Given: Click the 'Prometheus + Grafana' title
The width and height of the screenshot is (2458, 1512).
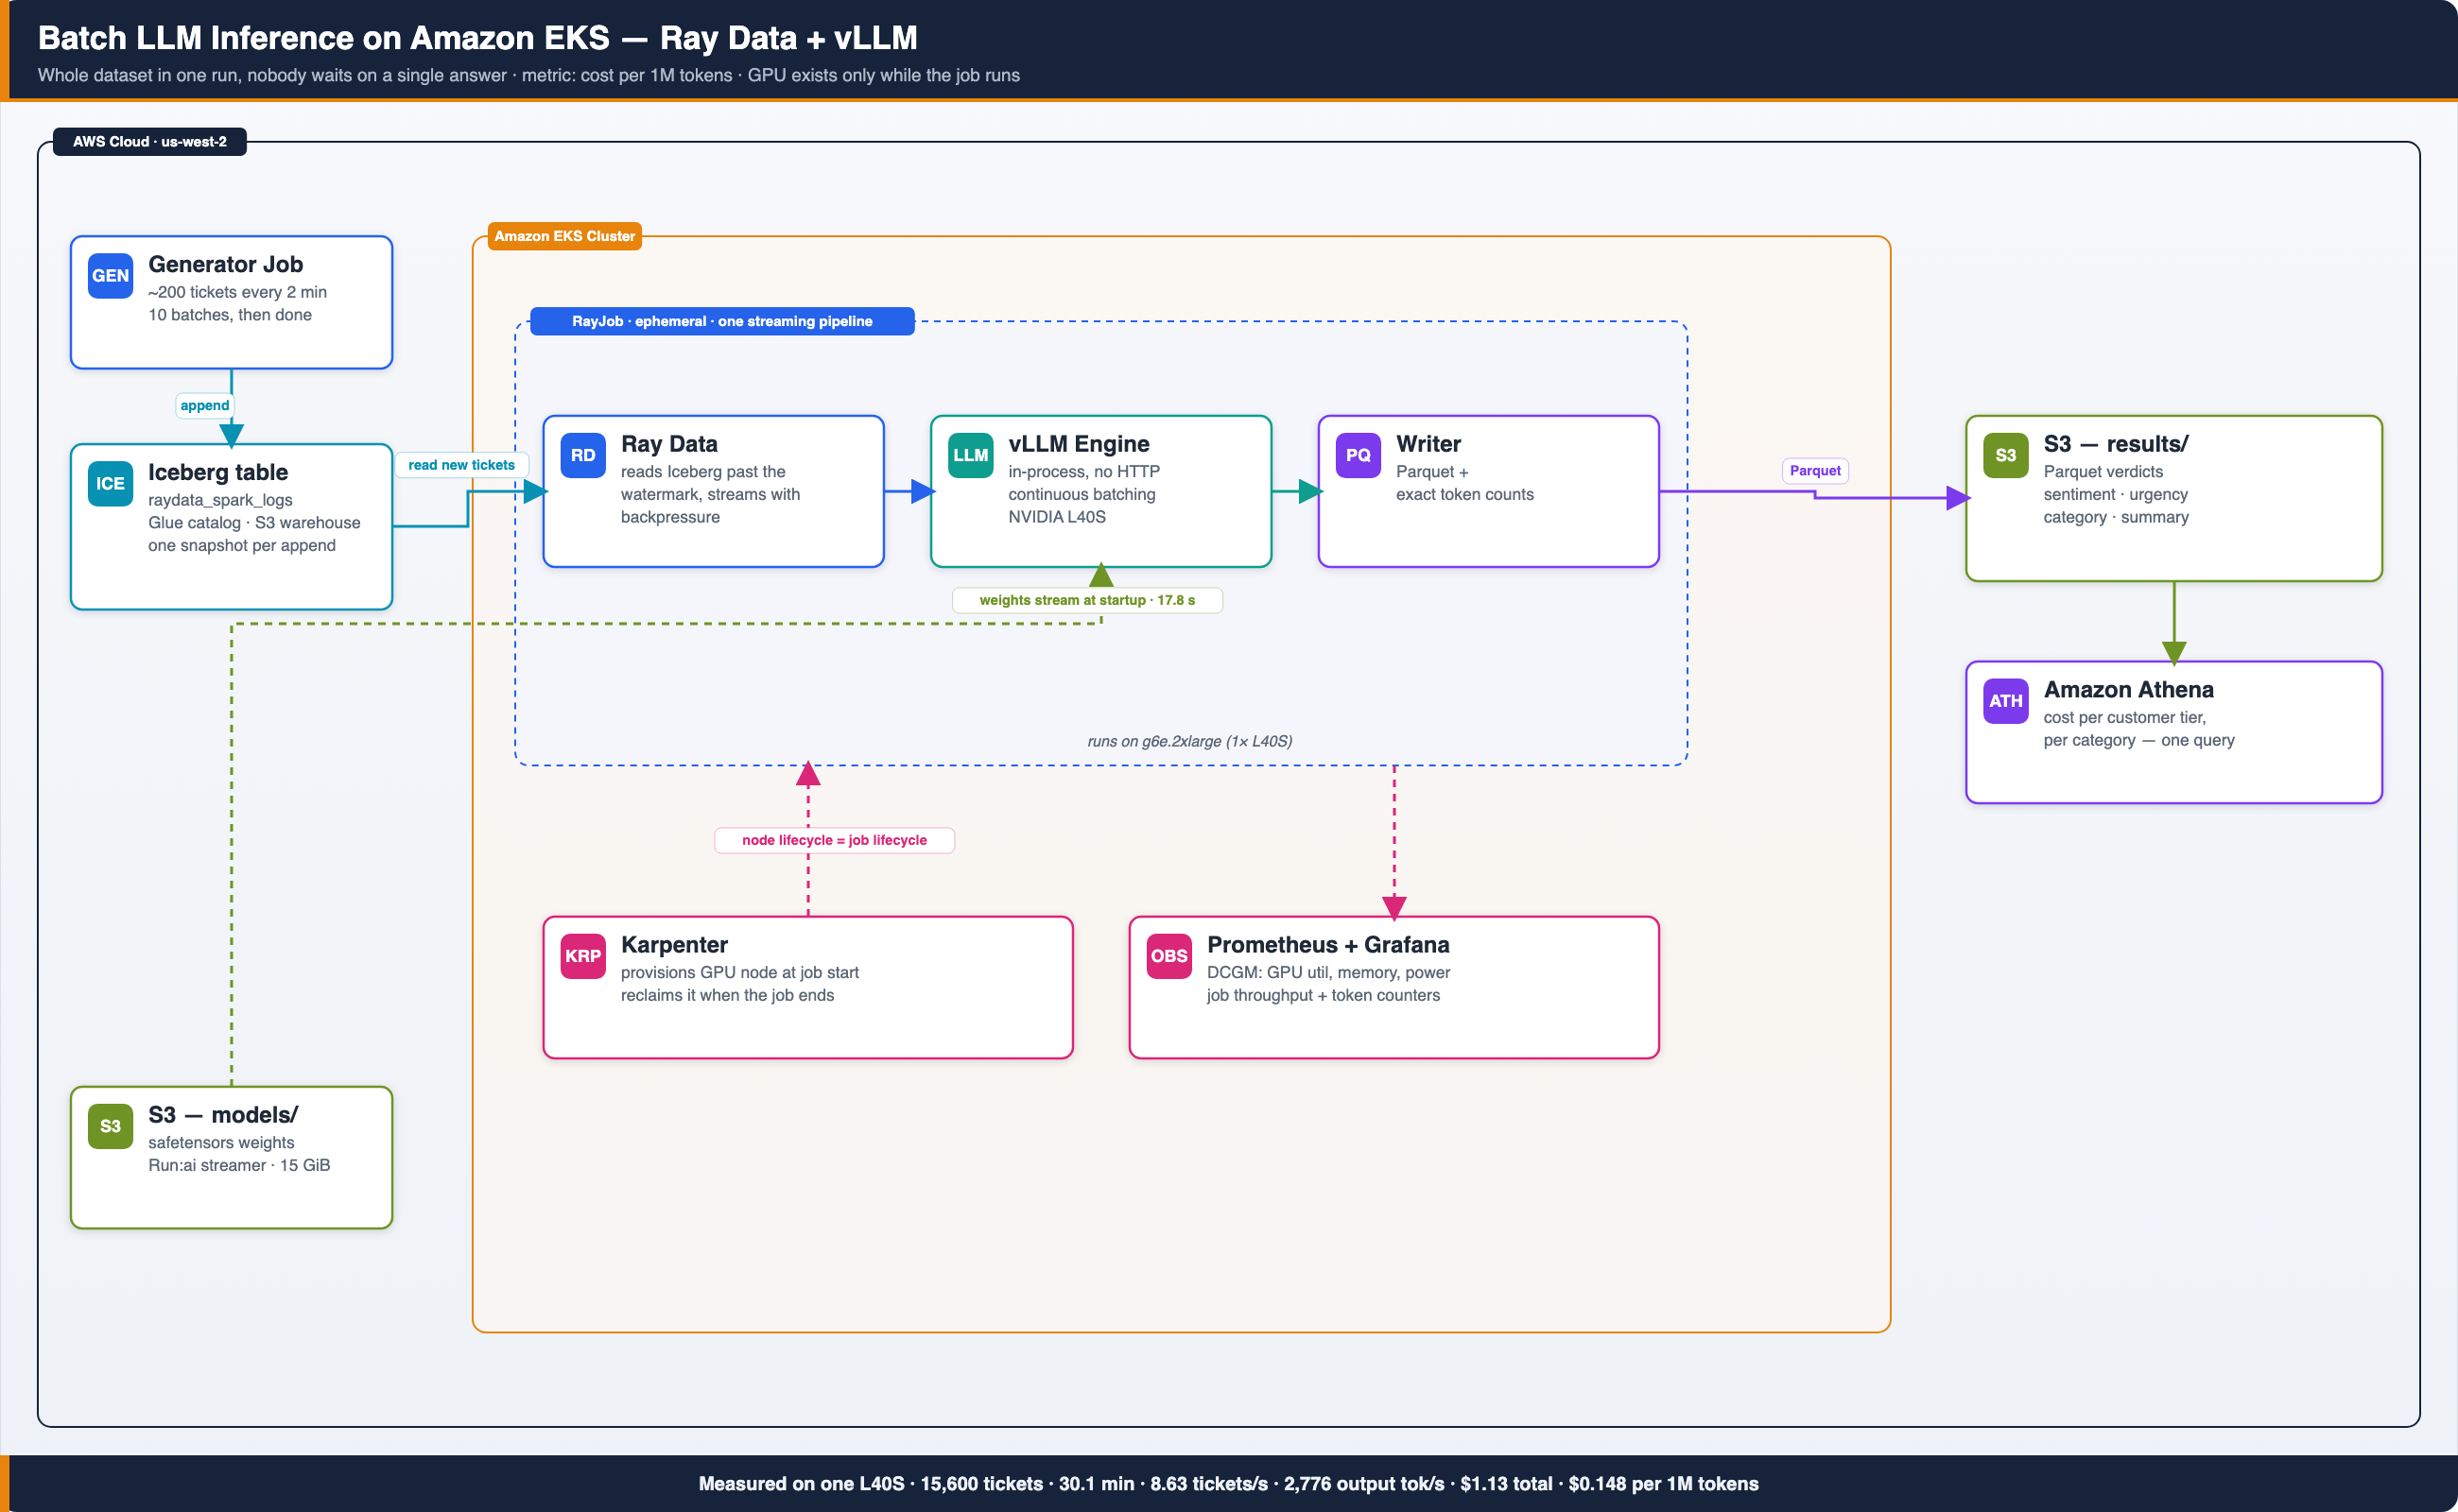Looking at the screenshot, I should (1328, 945).
